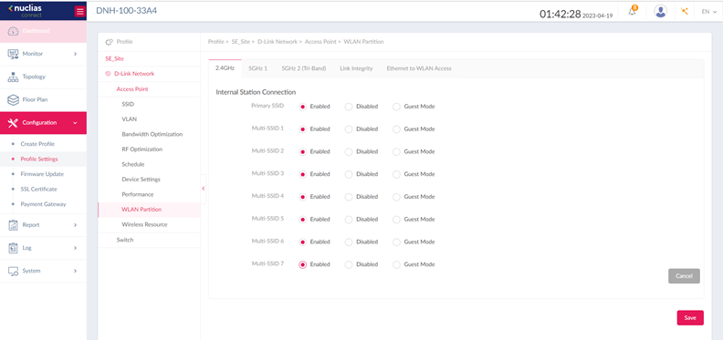
Task: Click the Report sidebar icon
Action: pyautogui.click(x=14, y=225)
